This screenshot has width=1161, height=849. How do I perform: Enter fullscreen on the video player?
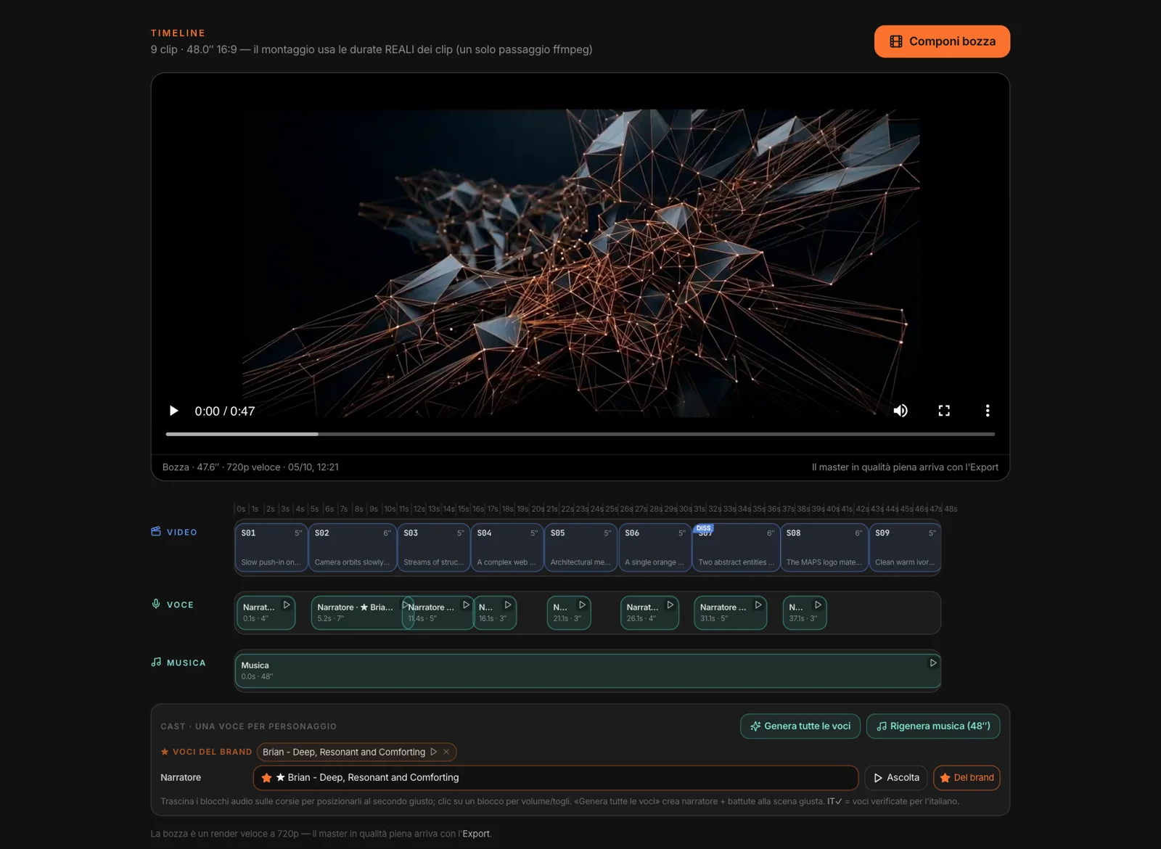[944, 411]
